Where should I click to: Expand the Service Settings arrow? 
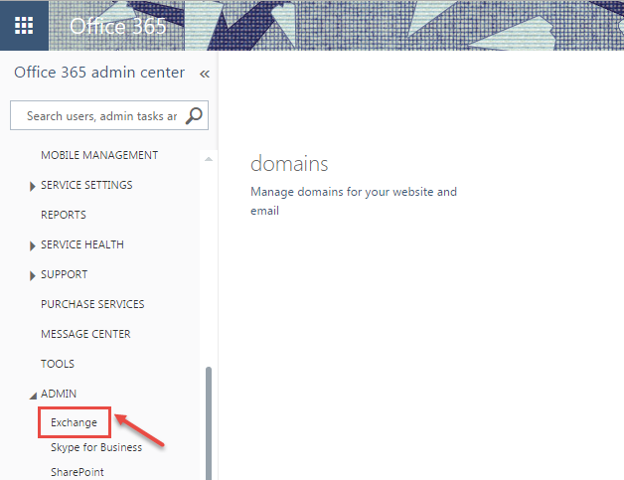pos(32,186)
